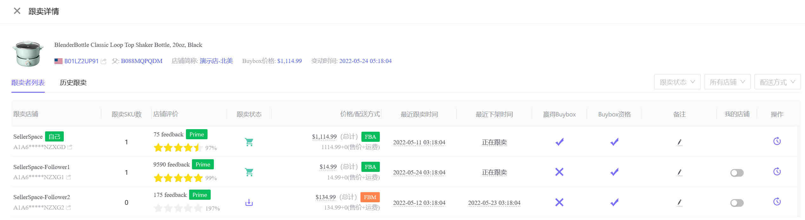
Task: Switch to 历史跟卖 tab
Action: (x=73, y=83)
